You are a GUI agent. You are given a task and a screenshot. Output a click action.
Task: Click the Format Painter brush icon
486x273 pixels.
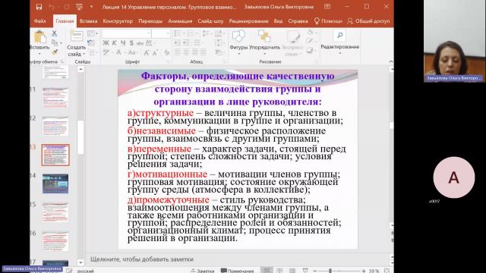coord(55,52)
